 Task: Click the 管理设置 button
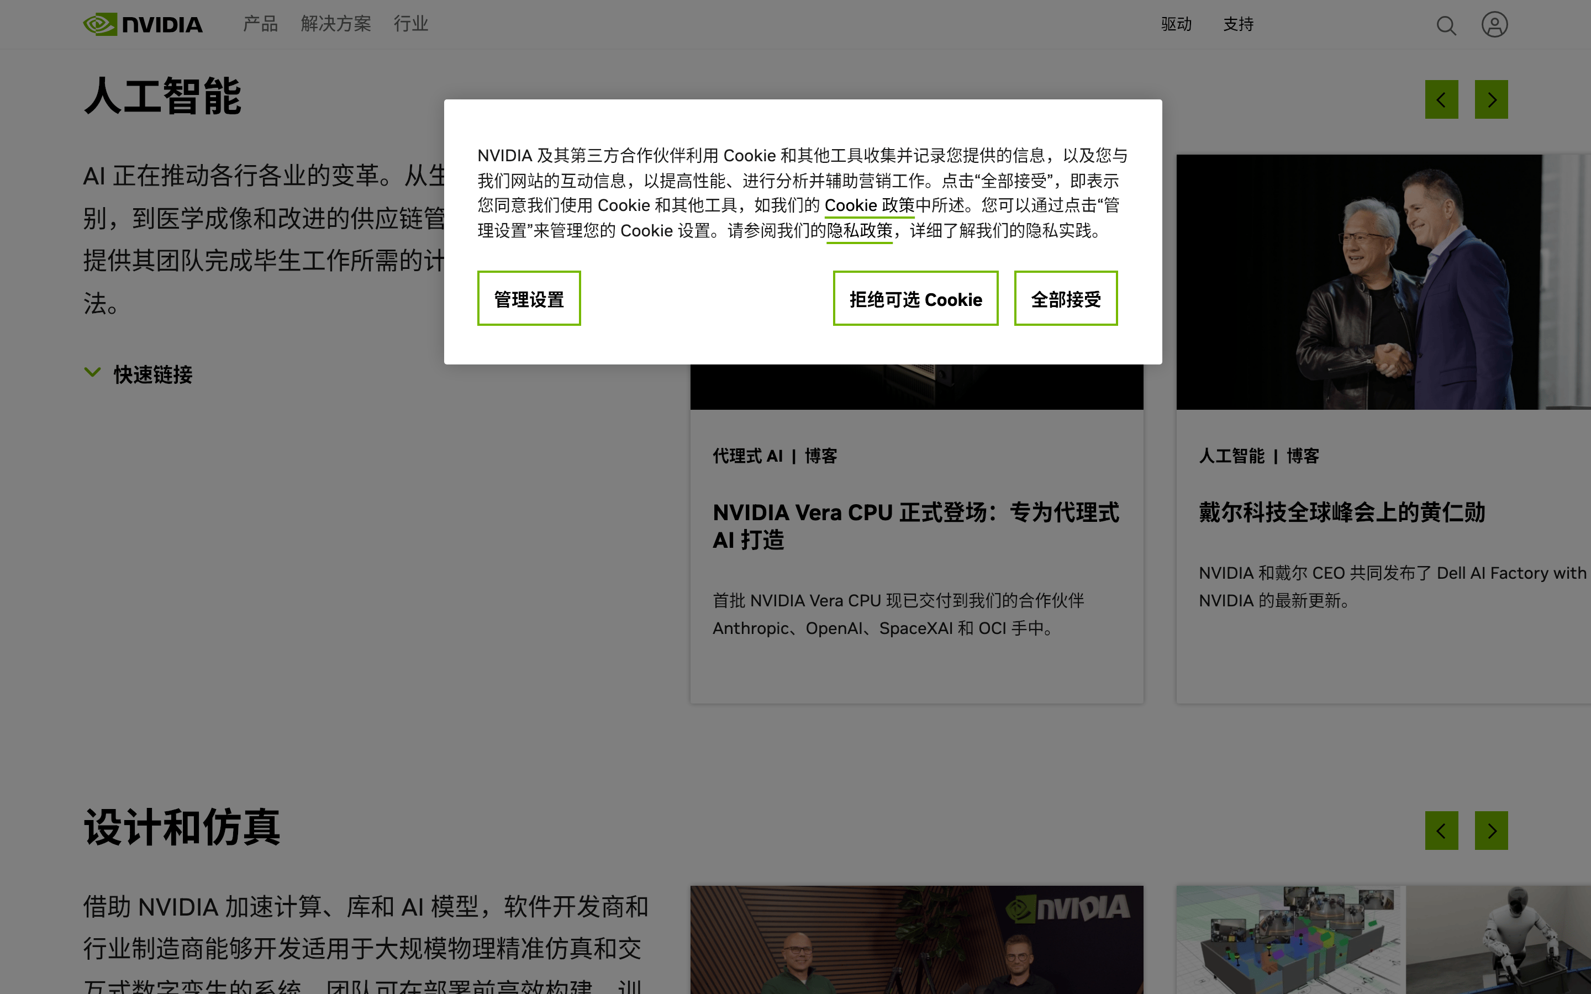(529, 298)
